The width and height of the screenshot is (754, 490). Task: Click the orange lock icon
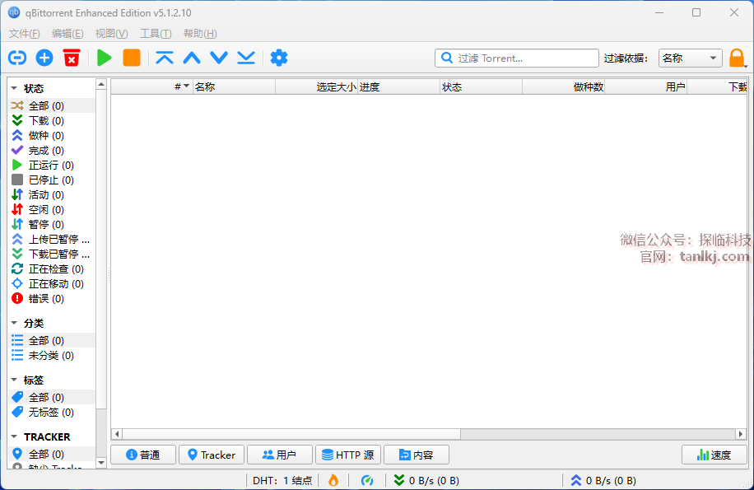(737, 58)
